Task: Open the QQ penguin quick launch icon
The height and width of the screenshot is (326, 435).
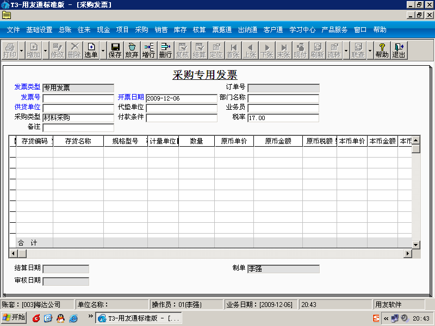Action: [60, 318]
